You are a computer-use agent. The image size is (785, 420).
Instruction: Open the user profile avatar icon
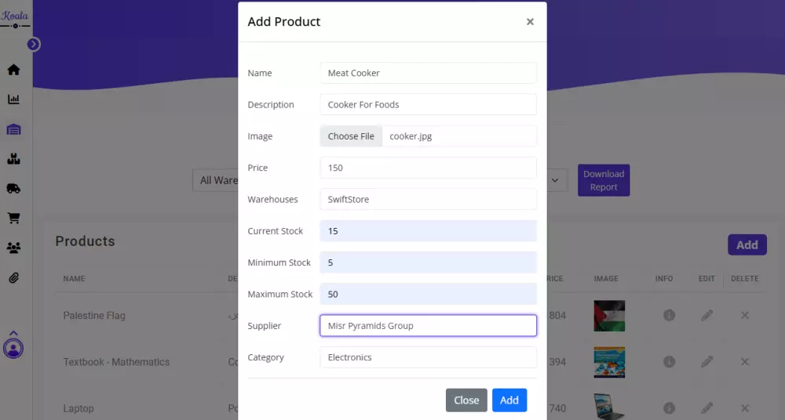click(x=13, y=347)
